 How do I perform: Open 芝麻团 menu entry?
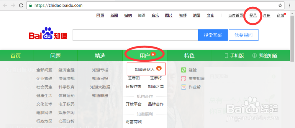coord(134,78)
